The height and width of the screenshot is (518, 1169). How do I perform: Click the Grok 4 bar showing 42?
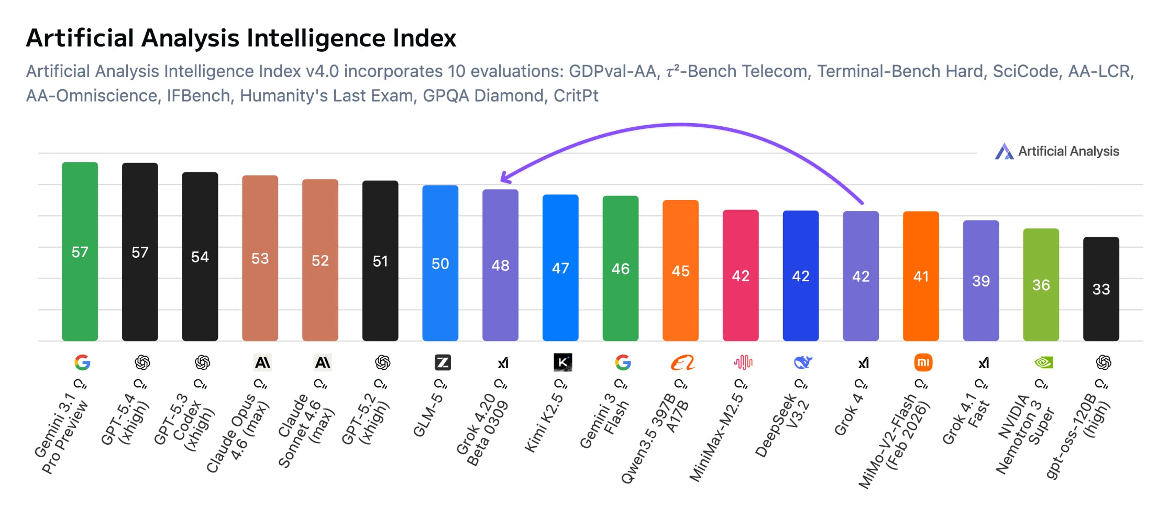click(x=861, y=276)
